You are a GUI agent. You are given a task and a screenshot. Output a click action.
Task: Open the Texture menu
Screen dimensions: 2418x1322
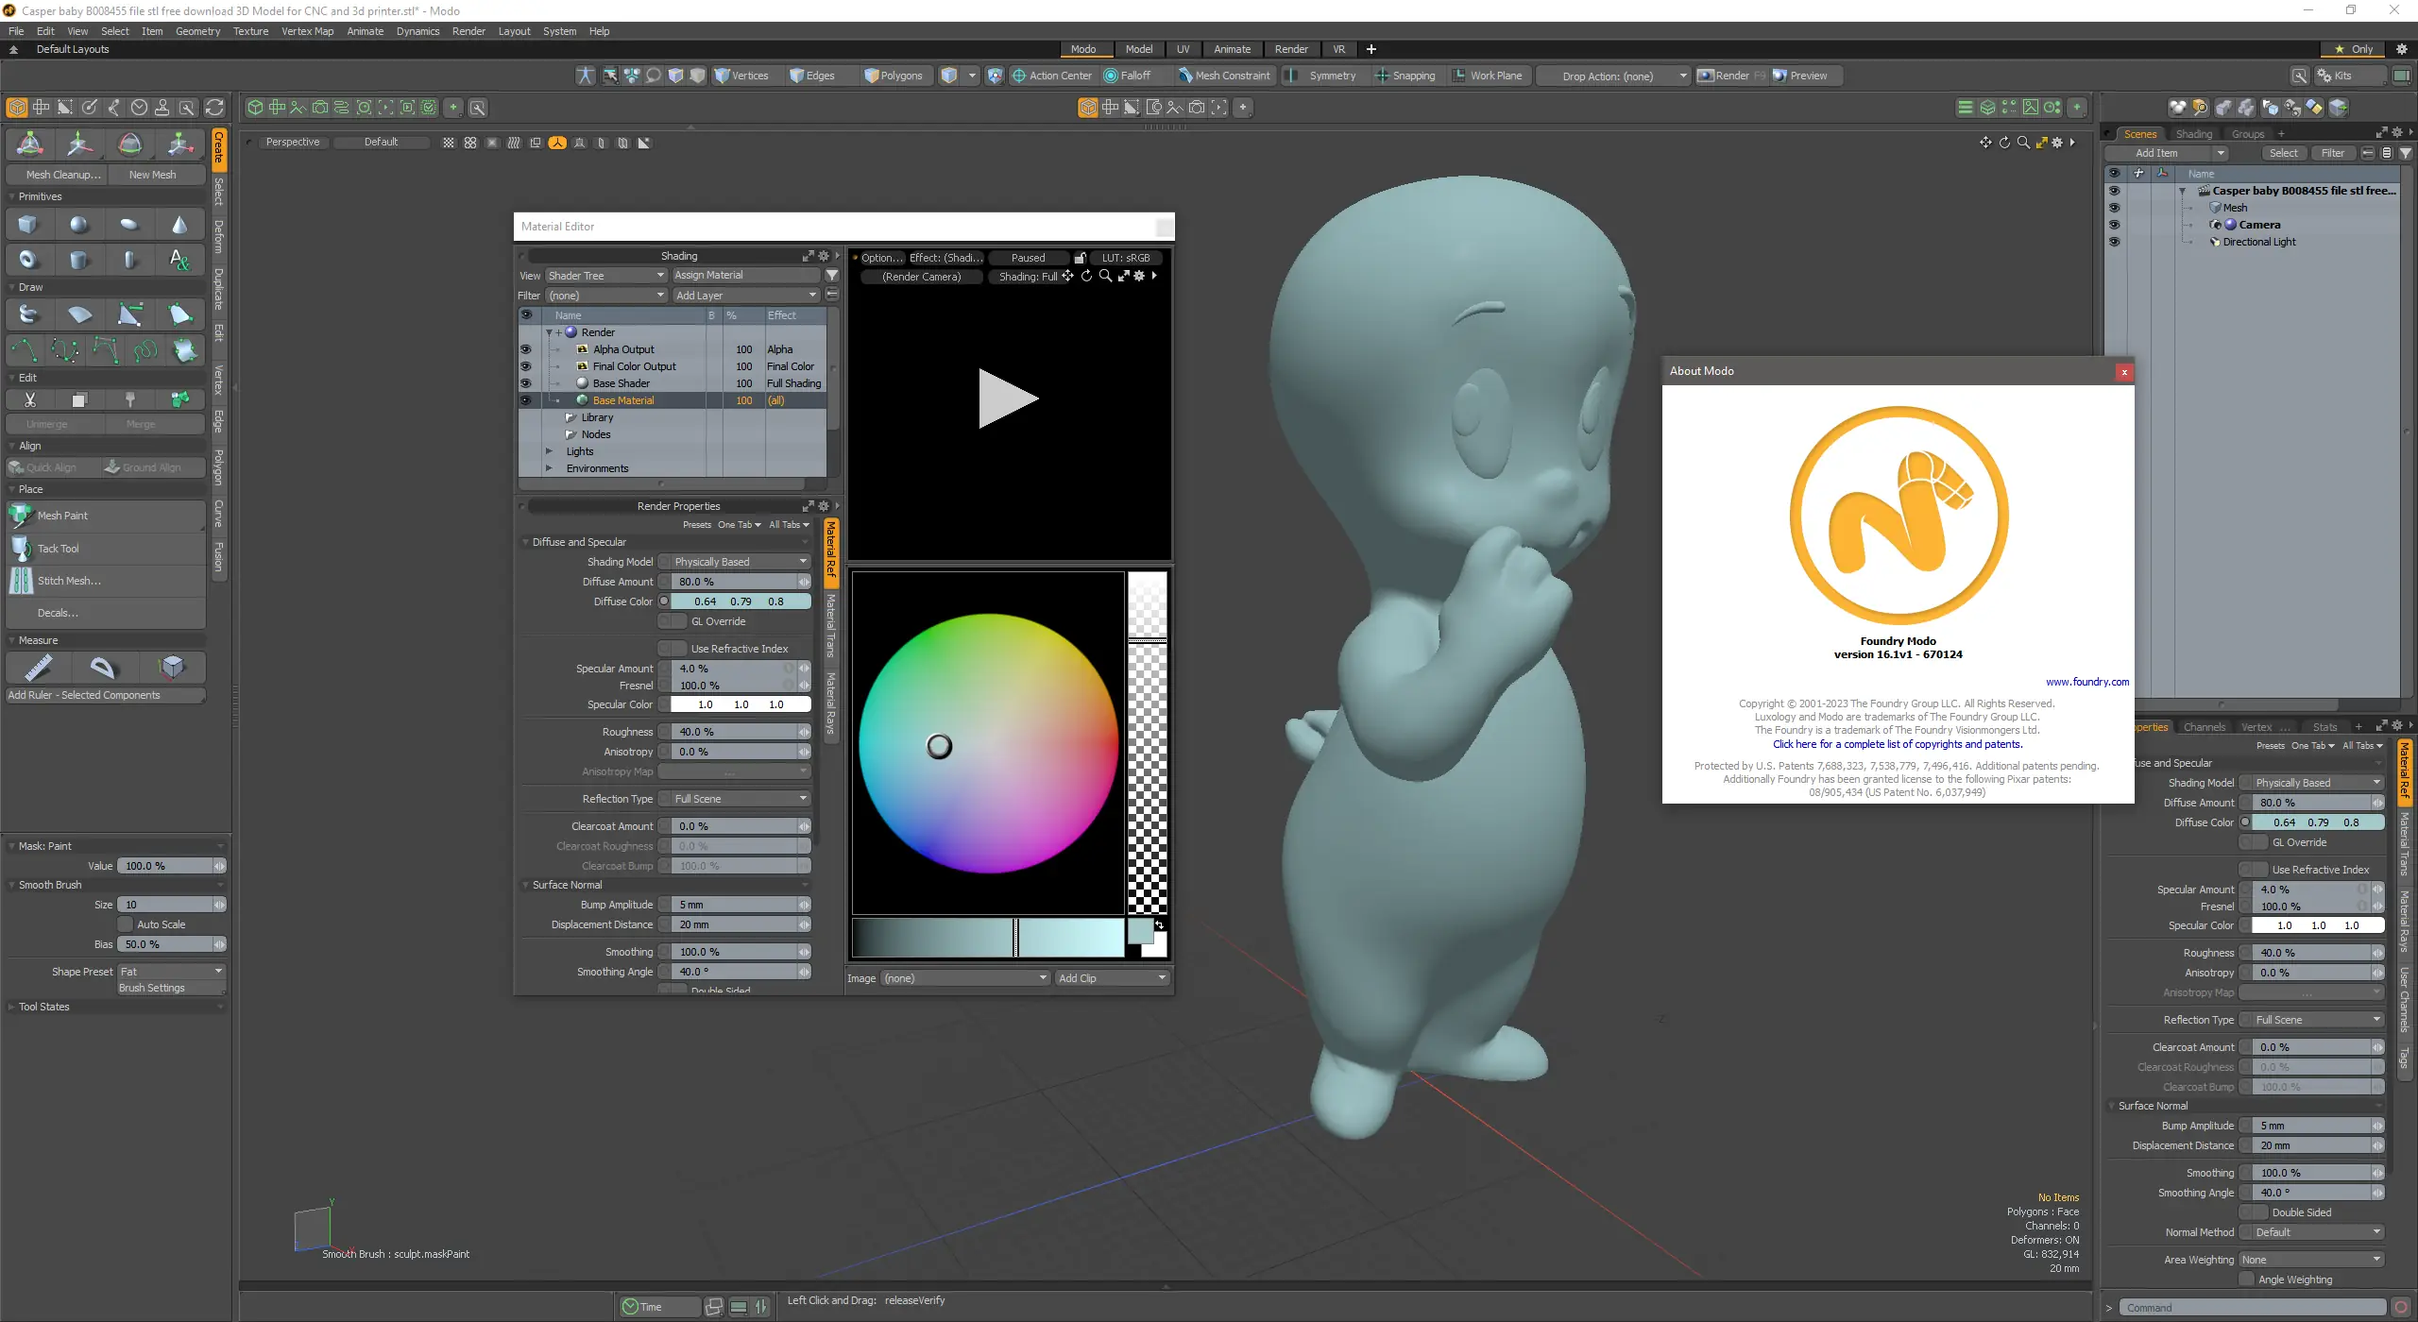250,31
